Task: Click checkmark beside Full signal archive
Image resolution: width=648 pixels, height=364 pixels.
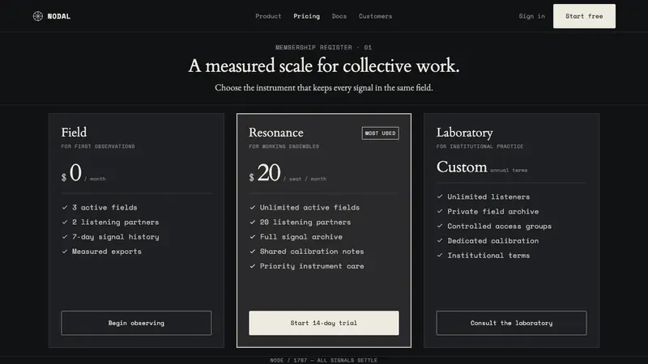Action: click(x=252, y=236)
